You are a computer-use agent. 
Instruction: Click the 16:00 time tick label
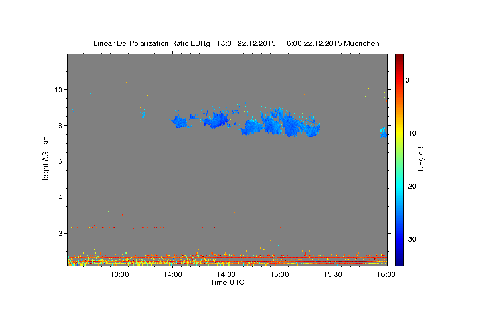pos(386,274)
